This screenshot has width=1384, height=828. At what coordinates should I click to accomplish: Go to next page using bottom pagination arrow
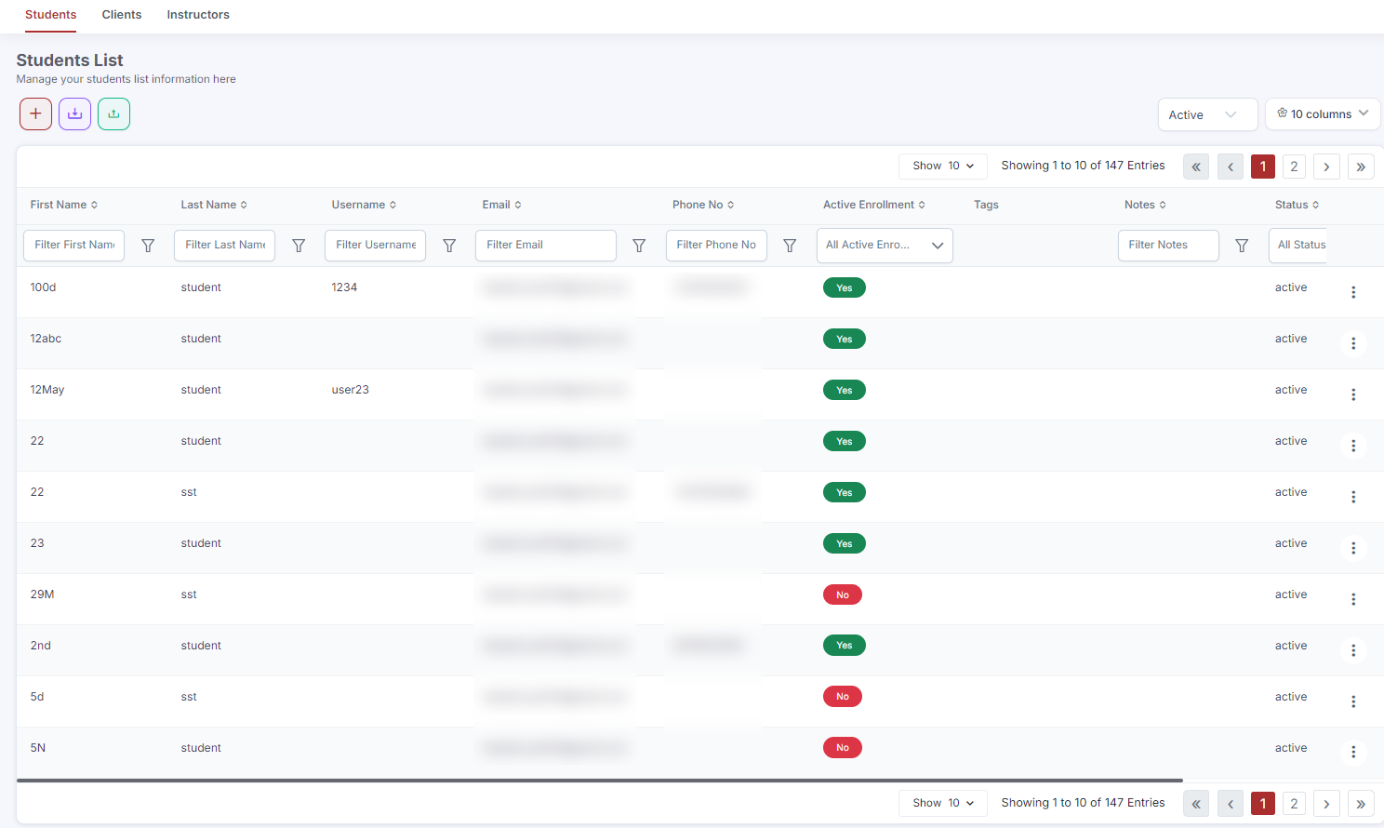(1326, 804)
